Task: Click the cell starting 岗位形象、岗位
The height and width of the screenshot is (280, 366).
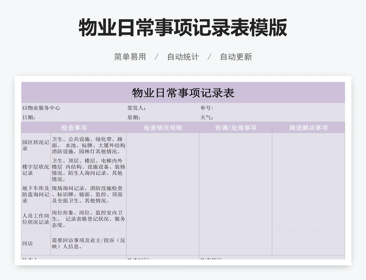Action: point(88,219)
